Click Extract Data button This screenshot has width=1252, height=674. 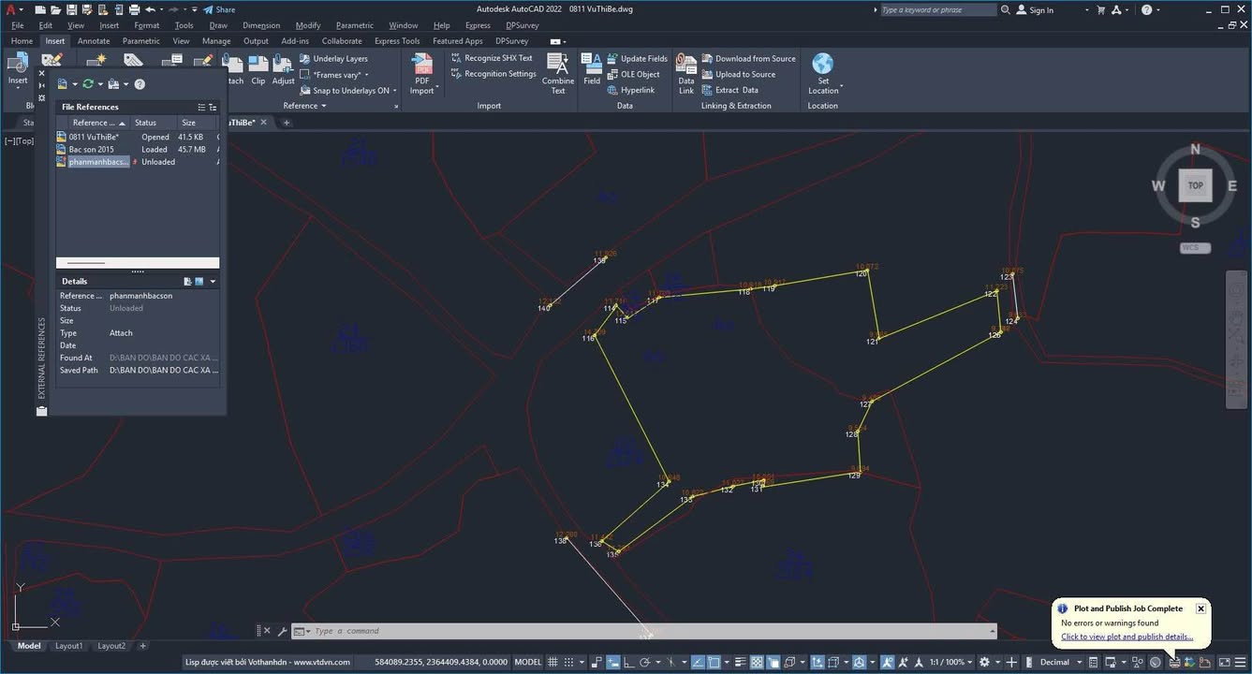click(x=736, y=90)
